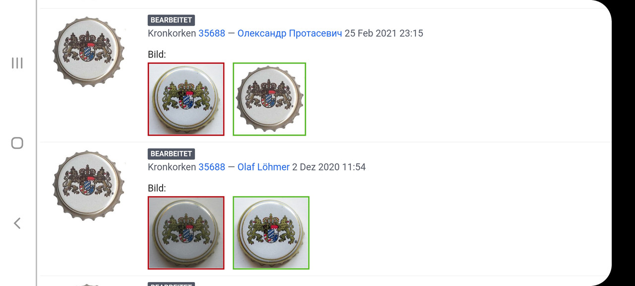Image resolution: width=635 pixels, height=286 pixels.
Task: Click the timestamp 25 Feb 2021 23:15
Action: pyautogui.click(x=384, y=33)
